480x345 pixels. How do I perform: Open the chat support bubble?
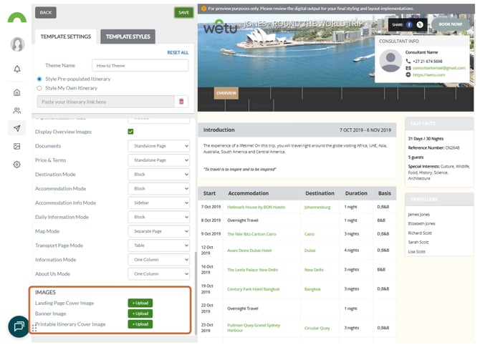point(19,326)
